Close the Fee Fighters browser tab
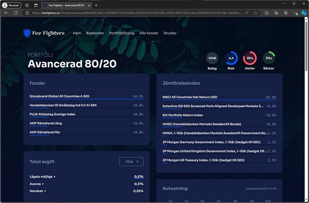The image size is (309, 203). [x=90, y=4]
